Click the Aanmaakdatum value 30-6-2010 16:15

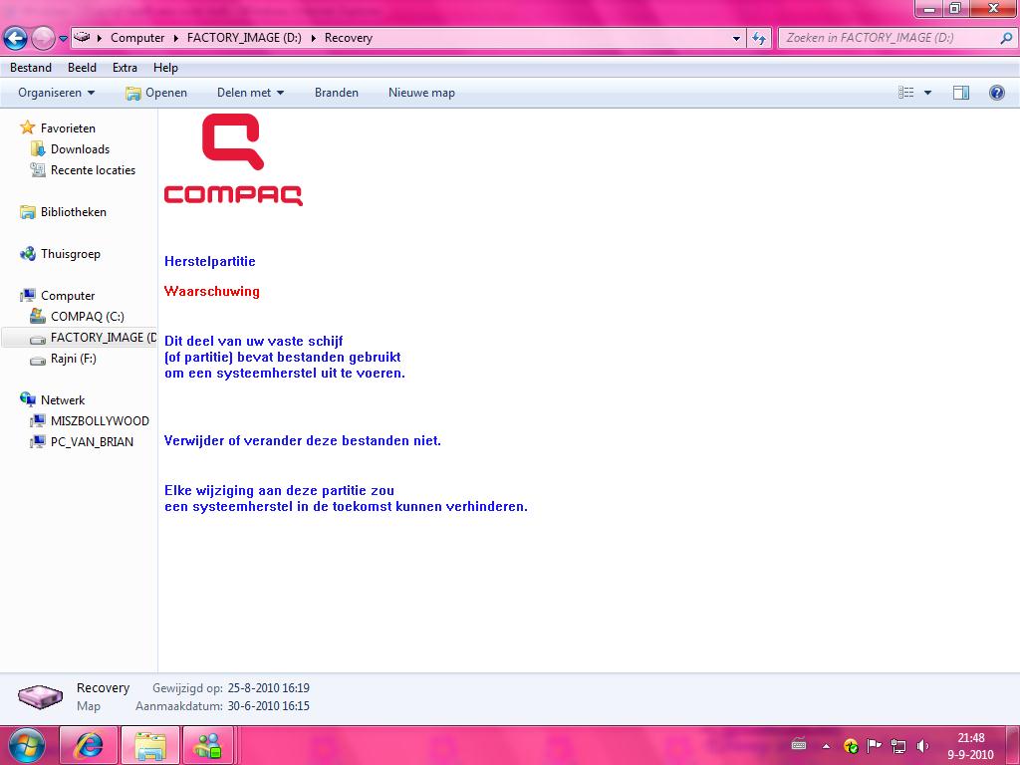point(269,706)
